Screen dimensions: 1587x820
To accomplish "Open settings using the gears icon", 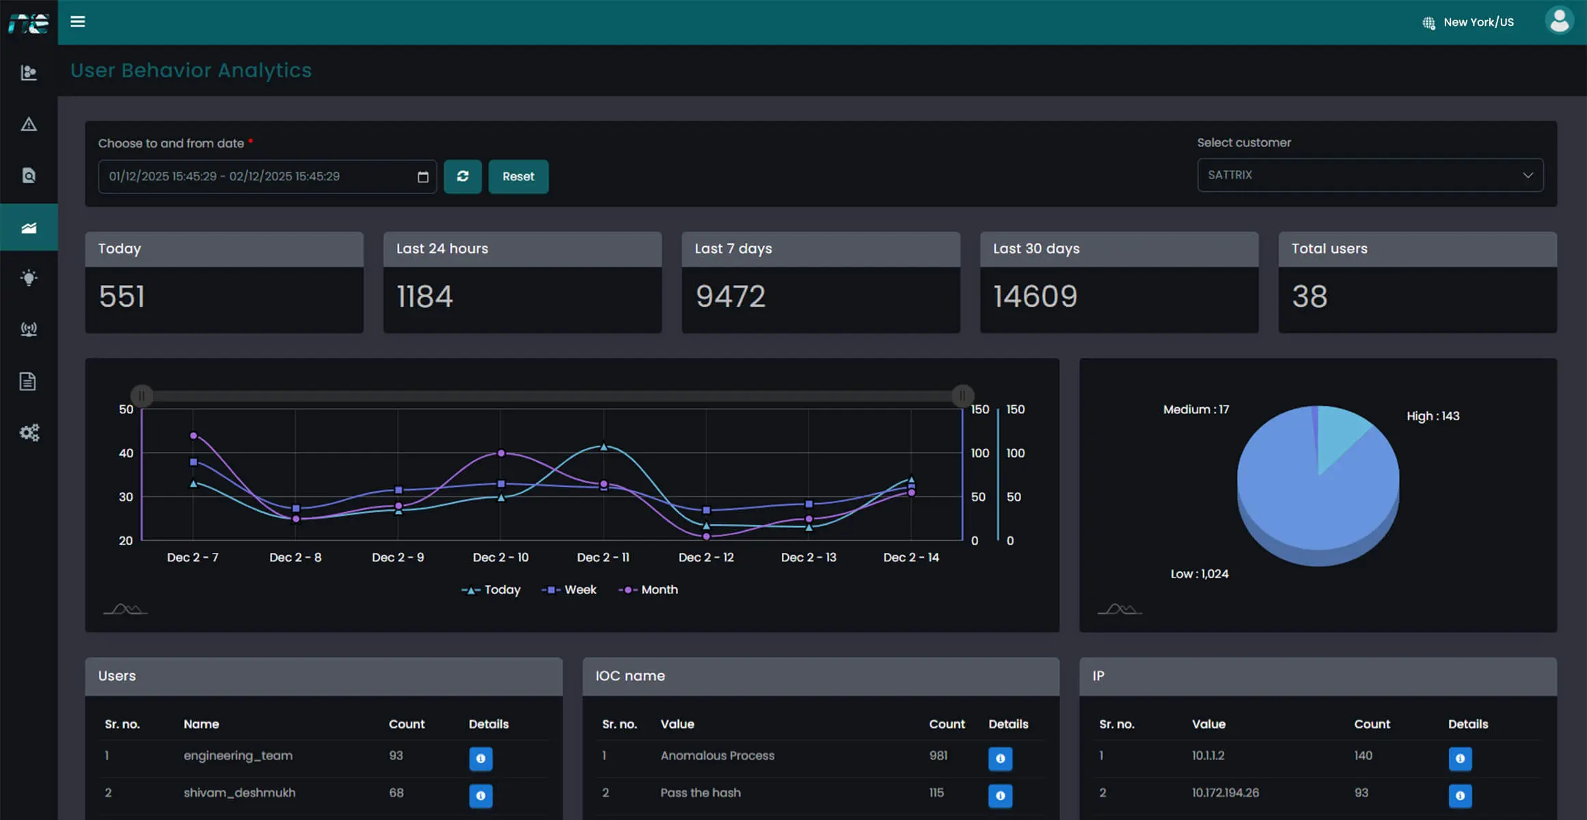I will click(29, 432).
